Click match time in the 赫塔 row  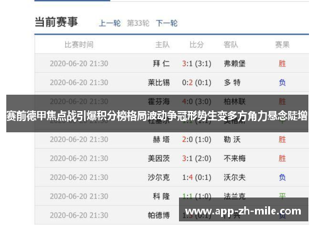point(79,139)
